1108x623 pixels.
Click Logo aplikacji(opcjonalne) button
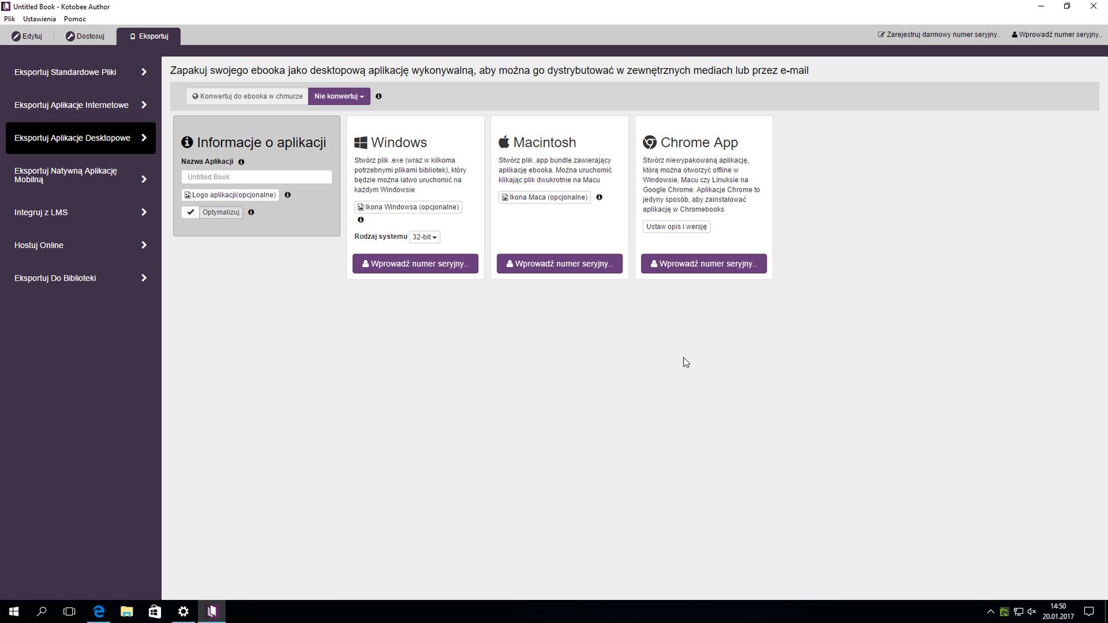click(230, 195)
